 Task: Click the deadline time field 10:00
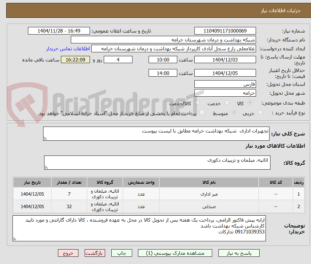point(163,60)
